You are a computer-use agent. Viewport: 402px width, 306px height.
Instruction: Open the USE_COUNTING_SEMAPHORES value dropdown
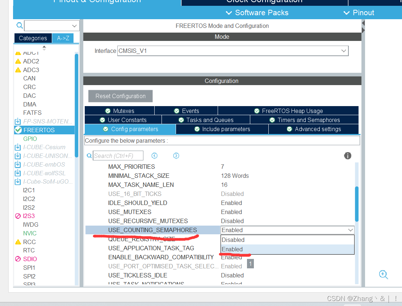[350, 230]
